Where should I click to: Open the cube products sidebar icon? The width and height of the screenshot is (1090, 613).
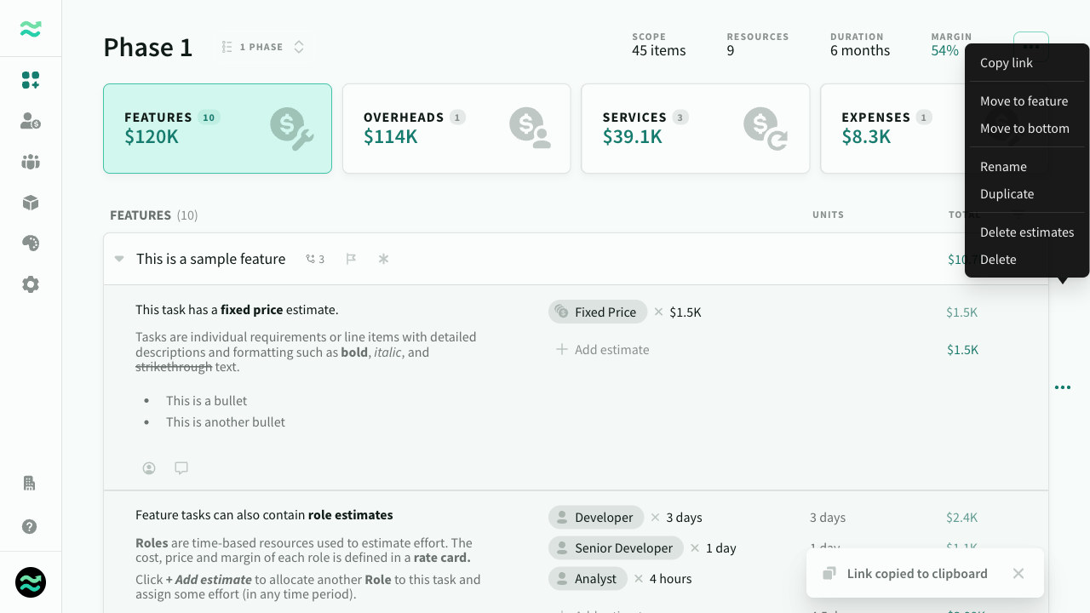[x=31, y=203]
